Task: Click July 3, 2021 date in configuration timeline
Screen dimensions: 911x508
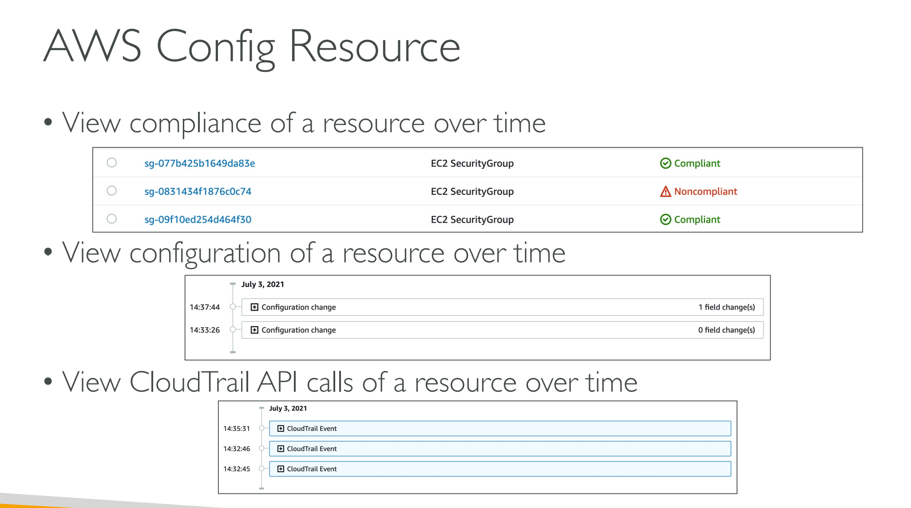Action: tap(263, 284)
